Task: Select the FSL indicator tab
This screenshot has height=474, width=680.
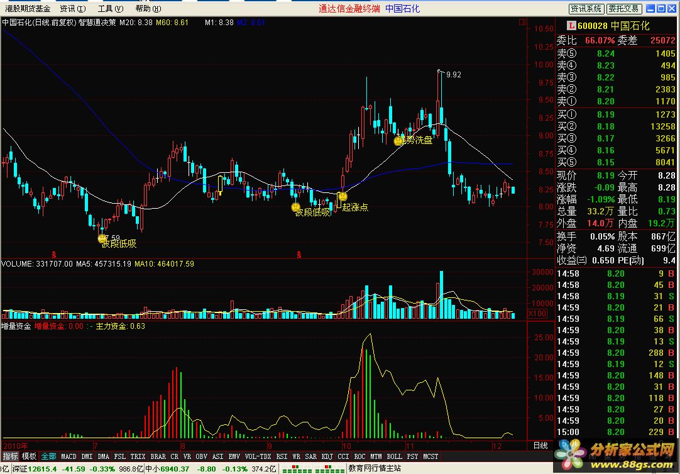Action: [x=119, y=456]
